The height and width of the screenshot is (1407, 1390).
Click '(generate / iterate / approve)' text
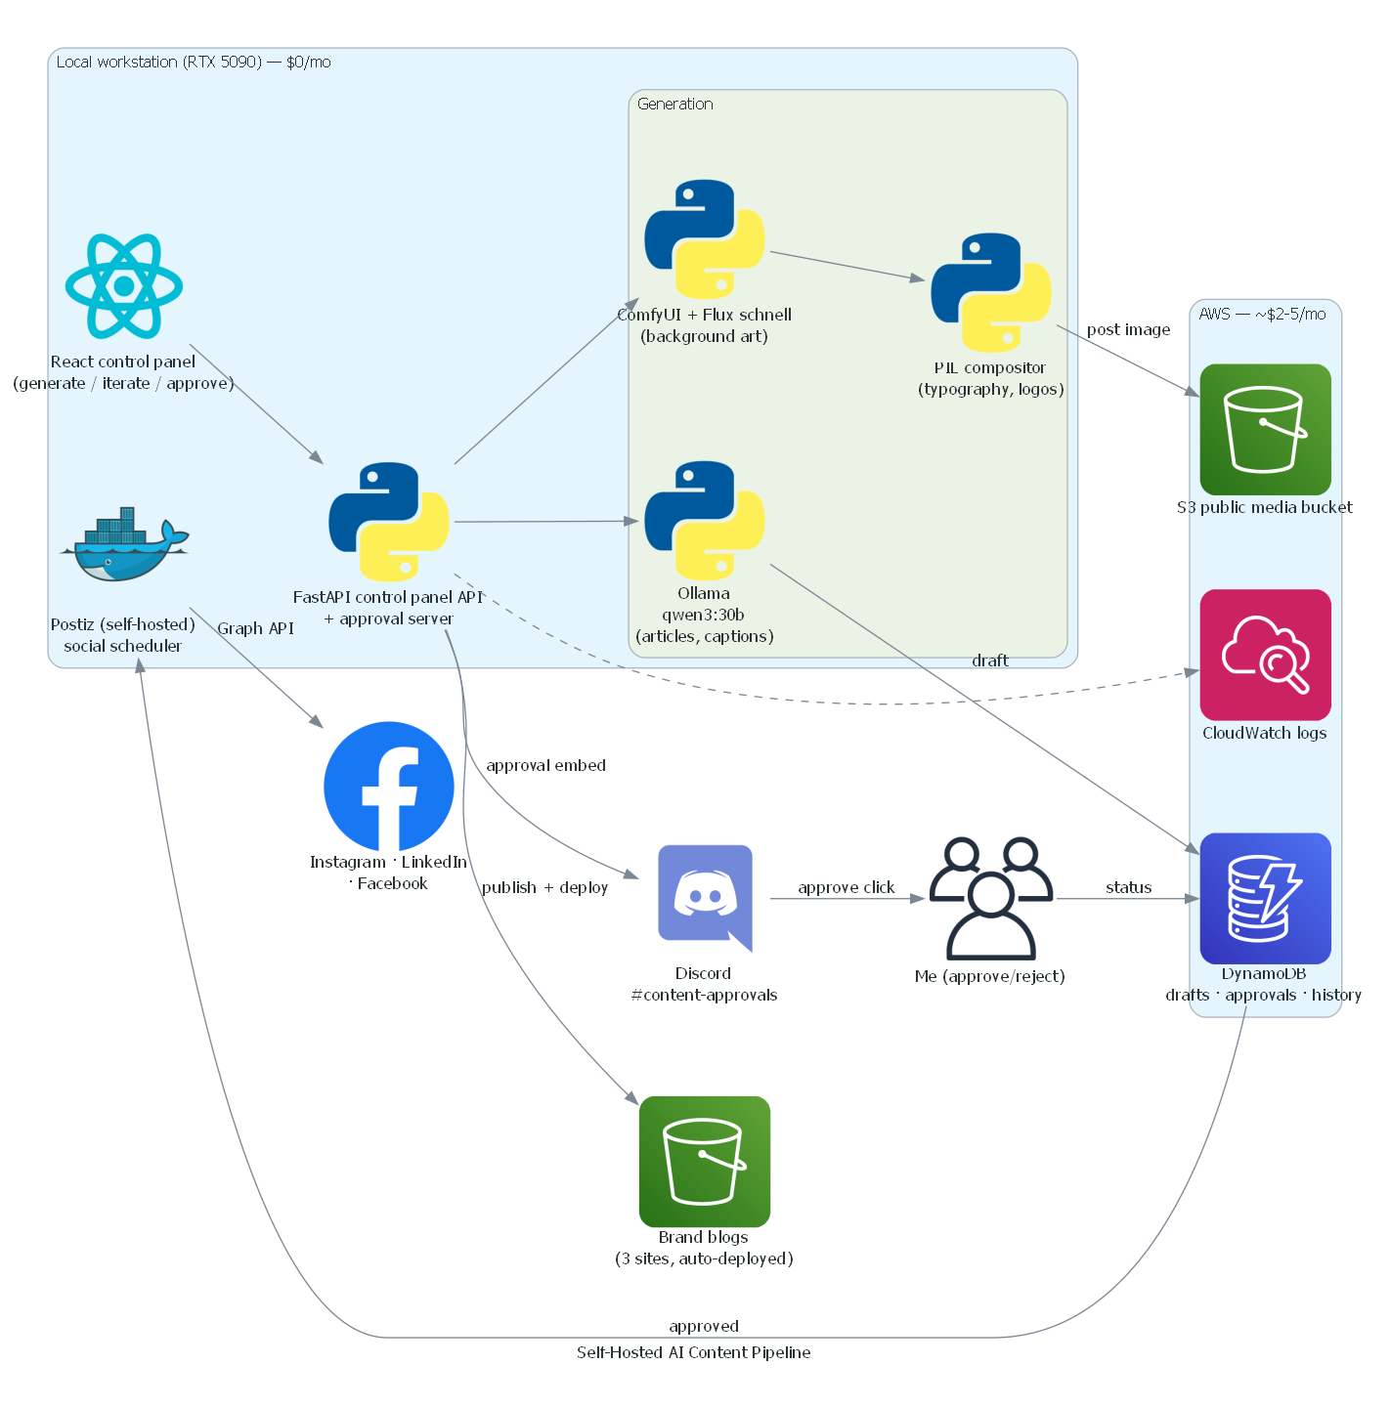123,383
